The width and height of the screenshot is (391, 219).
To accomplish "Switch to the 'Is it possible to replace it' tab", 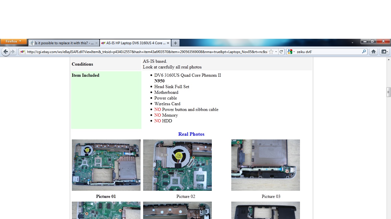I will (x=64, y=43).
